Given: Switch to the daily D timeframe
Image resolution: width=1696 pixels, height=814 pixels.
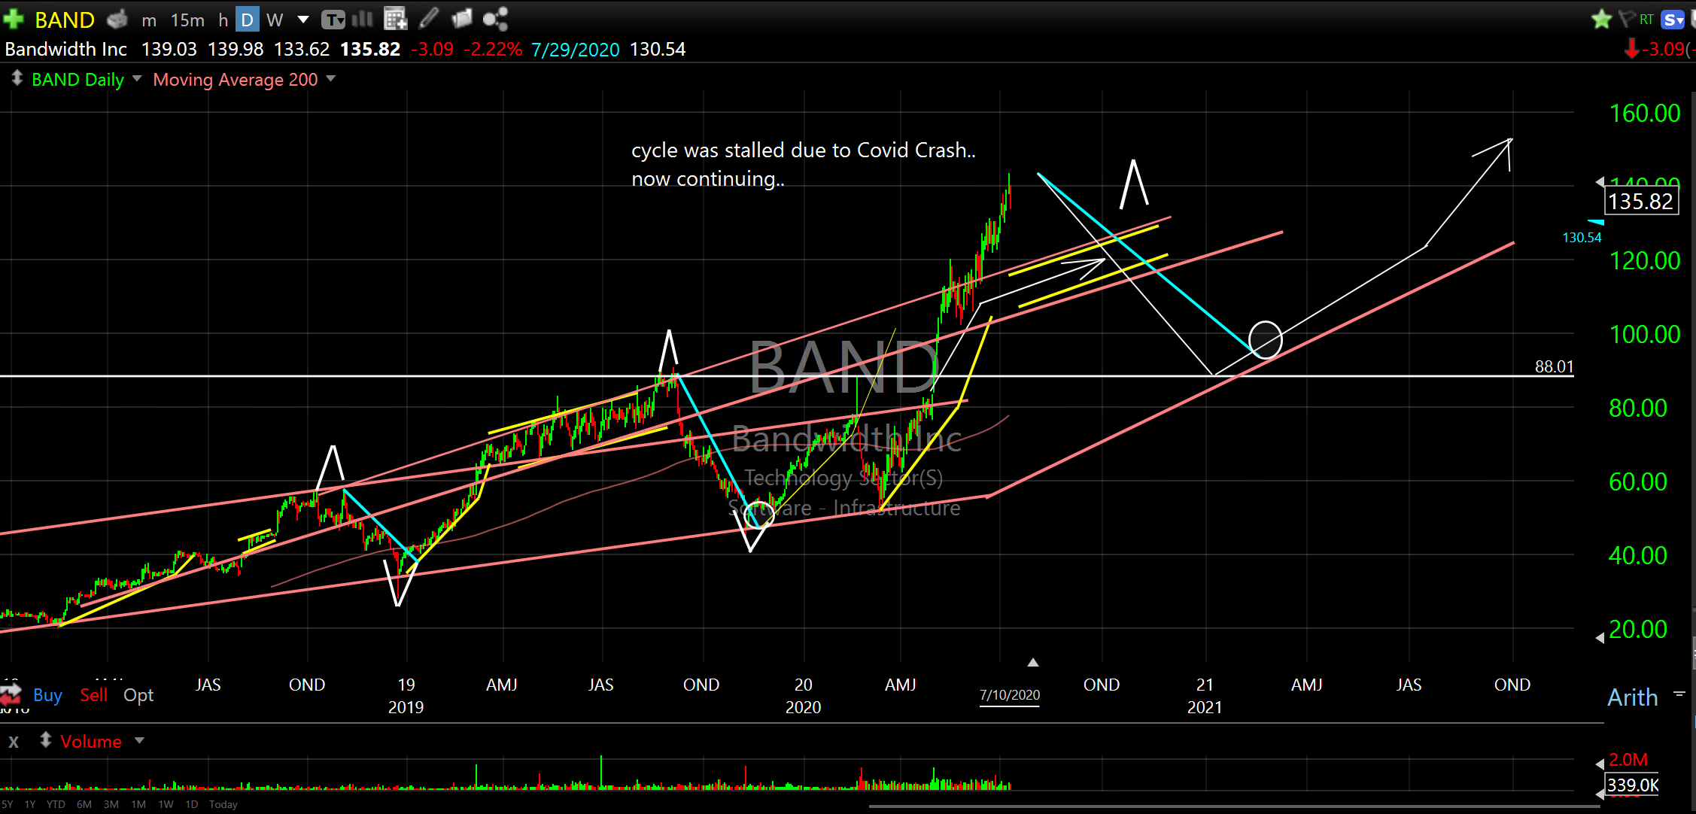Looking at the screenshot, I should pyautogui.click(x=247, y=20).
